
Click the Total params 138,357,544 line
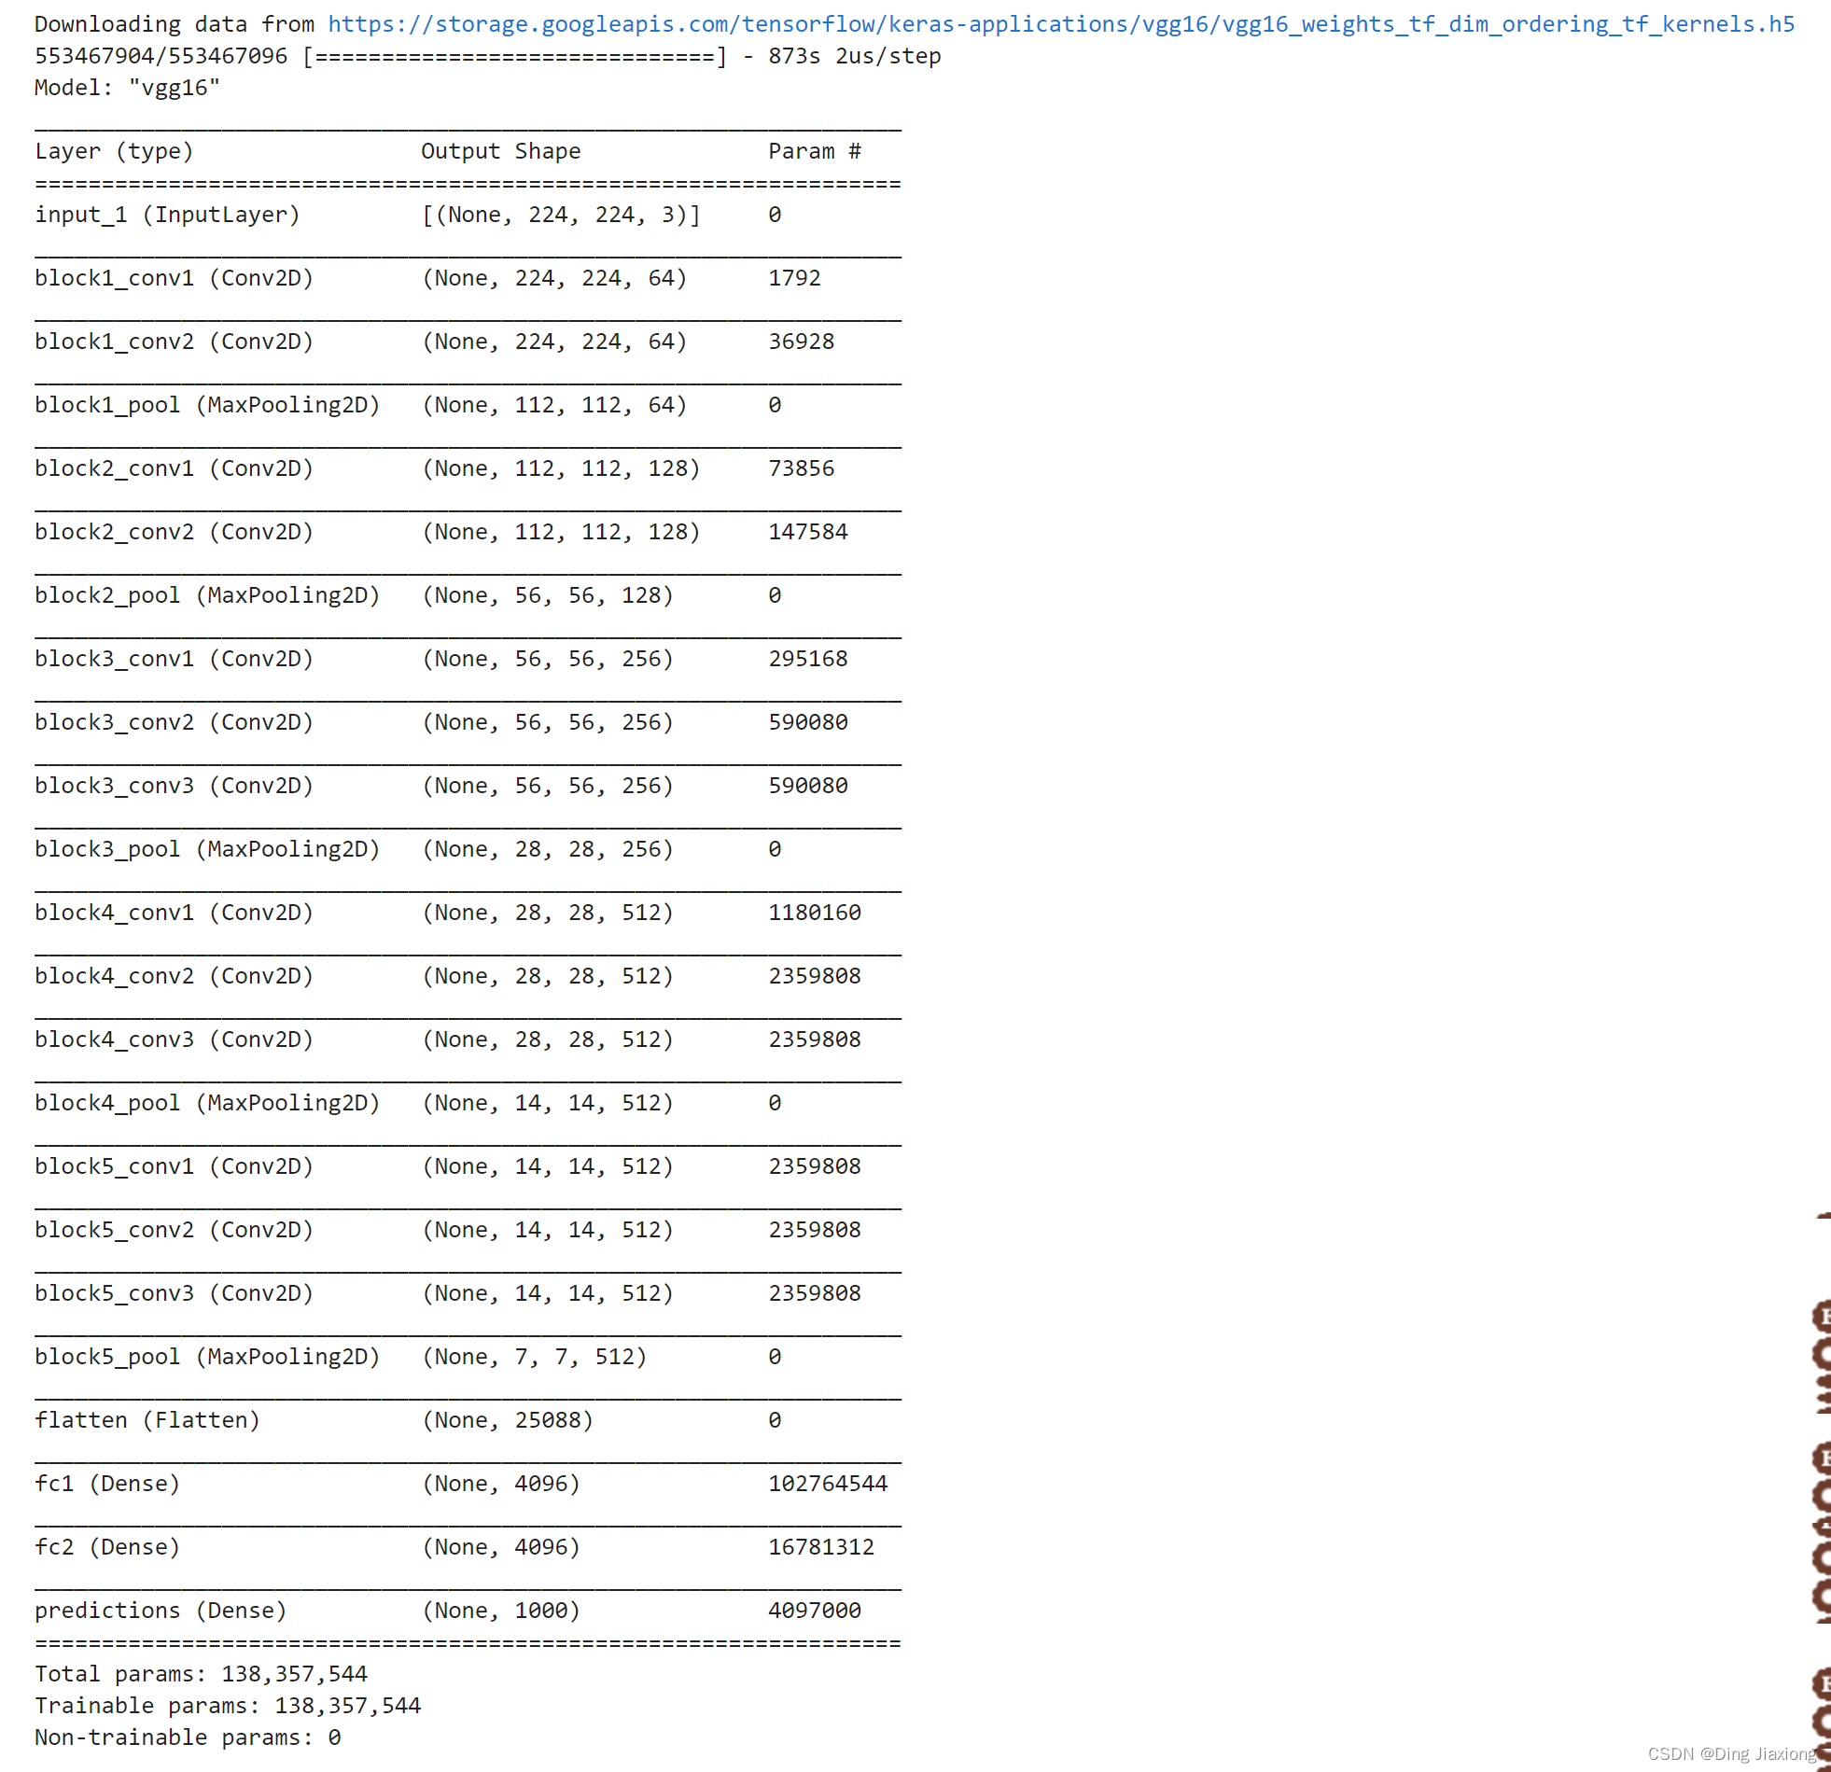(x=201, y=1674)
